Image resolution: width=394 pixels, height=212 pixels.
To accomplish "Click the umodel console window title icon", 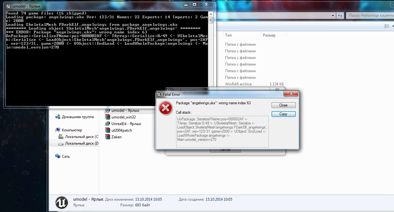I will [9, 6].
